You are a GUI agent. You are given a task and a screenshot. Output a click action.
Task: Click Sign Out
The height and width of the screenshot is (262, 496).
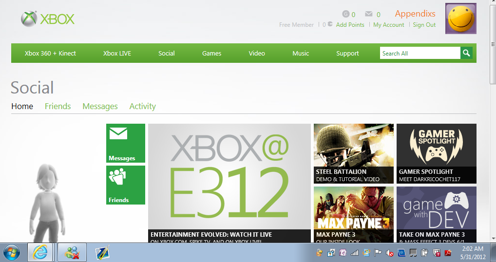click(x=424, y=25)
